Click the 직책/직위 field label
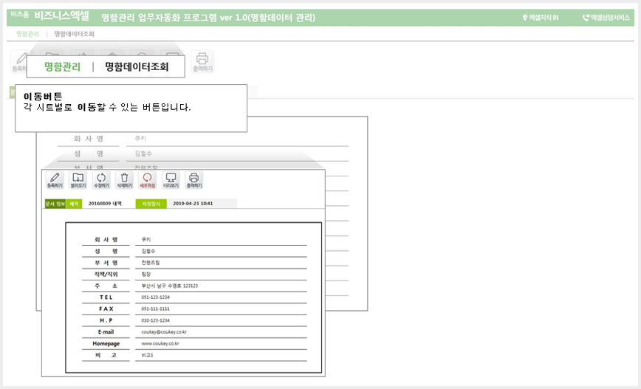The width and height of the screenshot is (641, 389). tap(106, 274)
